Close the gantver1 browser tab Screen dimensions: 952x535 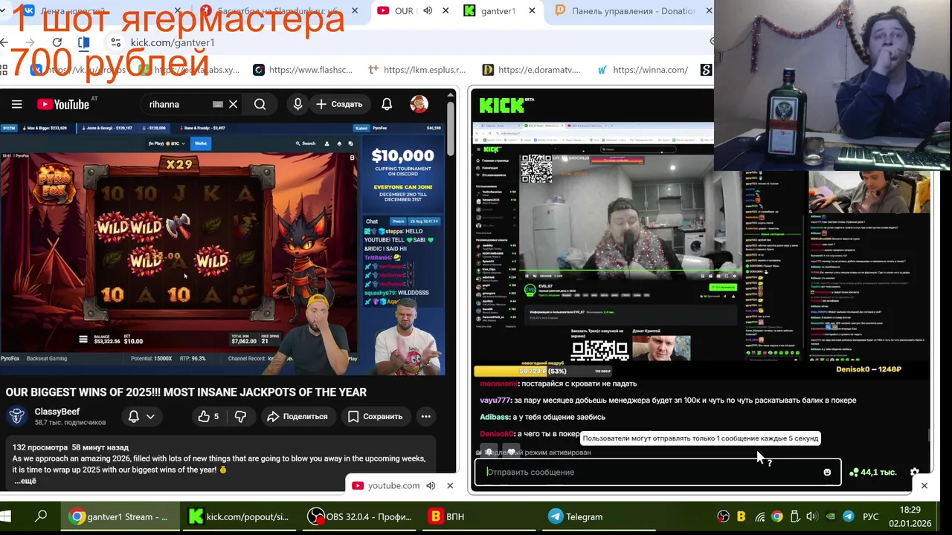533,11
